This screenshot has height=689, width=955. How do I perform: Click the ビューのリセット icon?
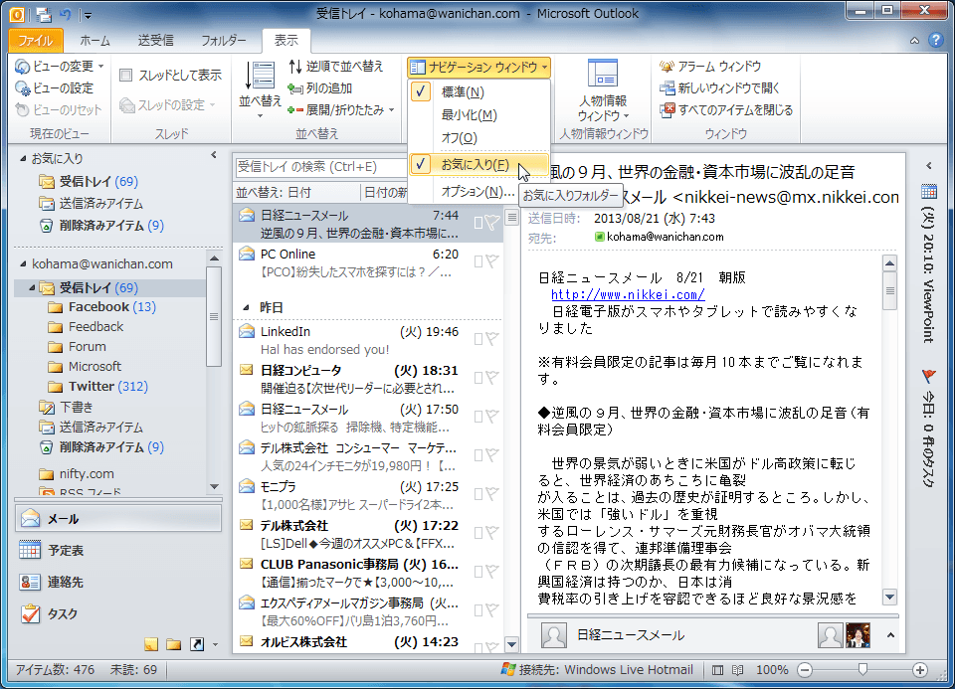[x=22, y=110]
